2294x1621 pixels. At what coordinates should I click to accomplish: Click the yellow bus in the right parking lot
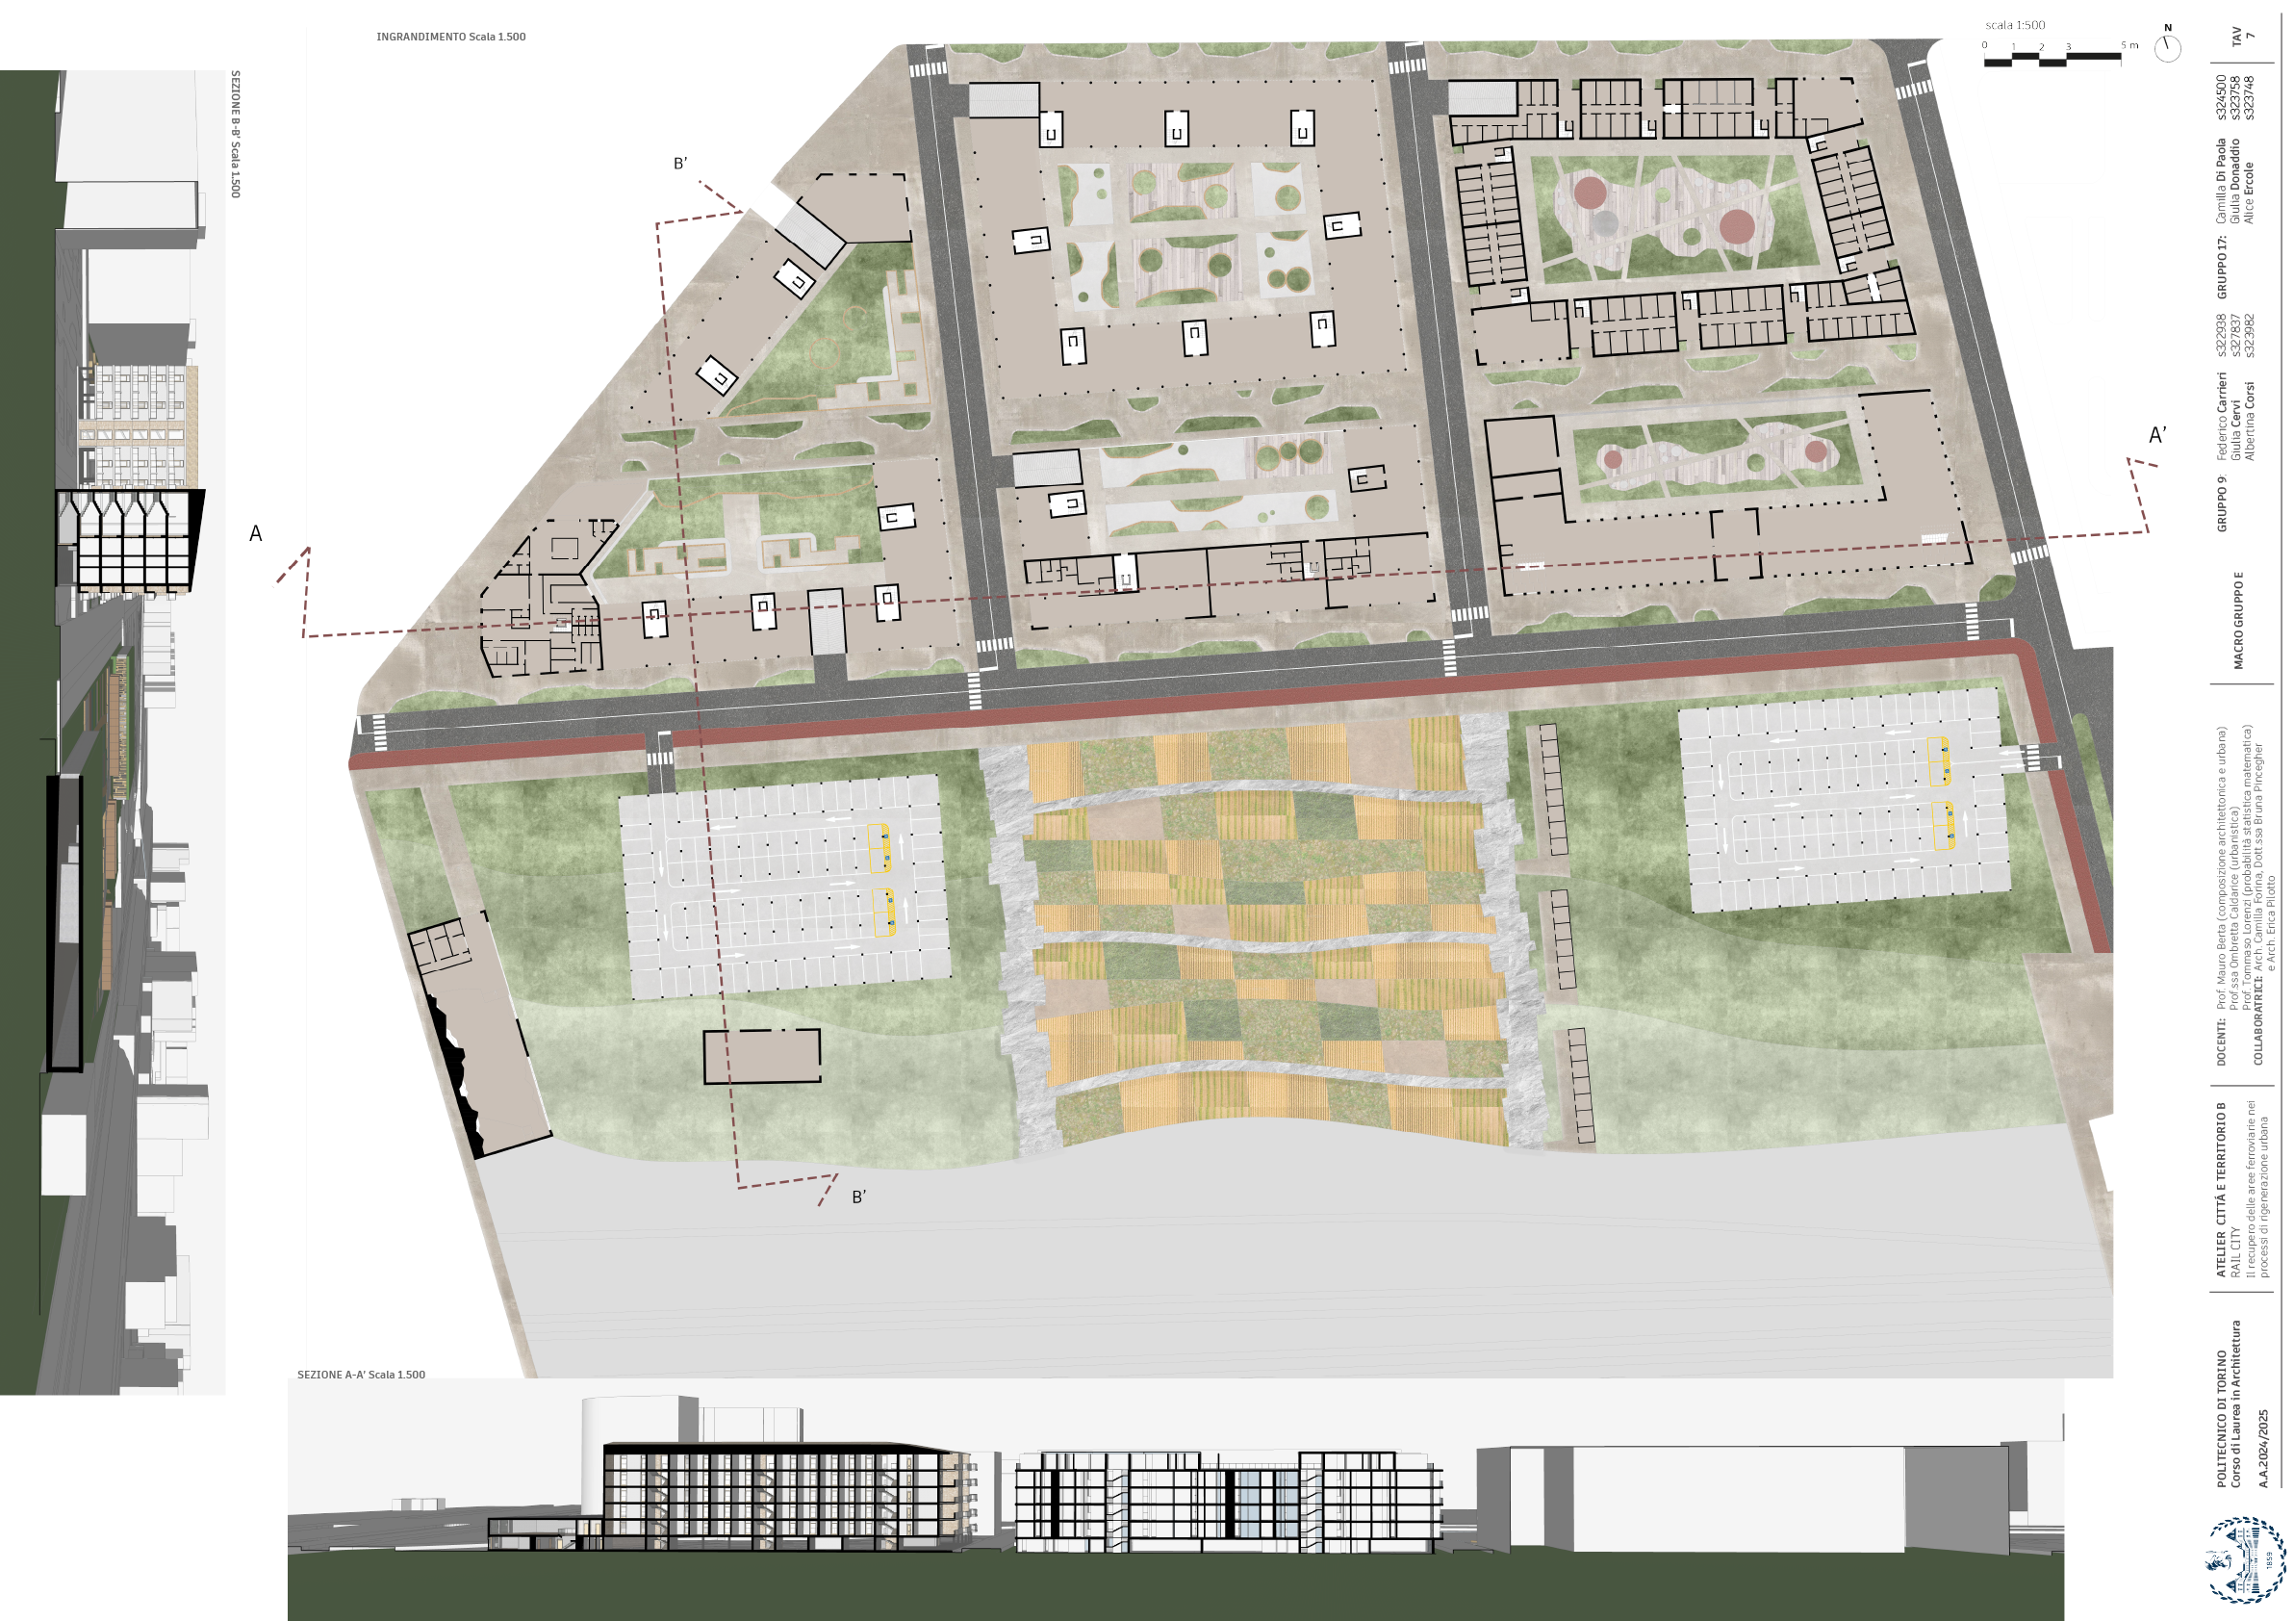[x=1938, y=760]
